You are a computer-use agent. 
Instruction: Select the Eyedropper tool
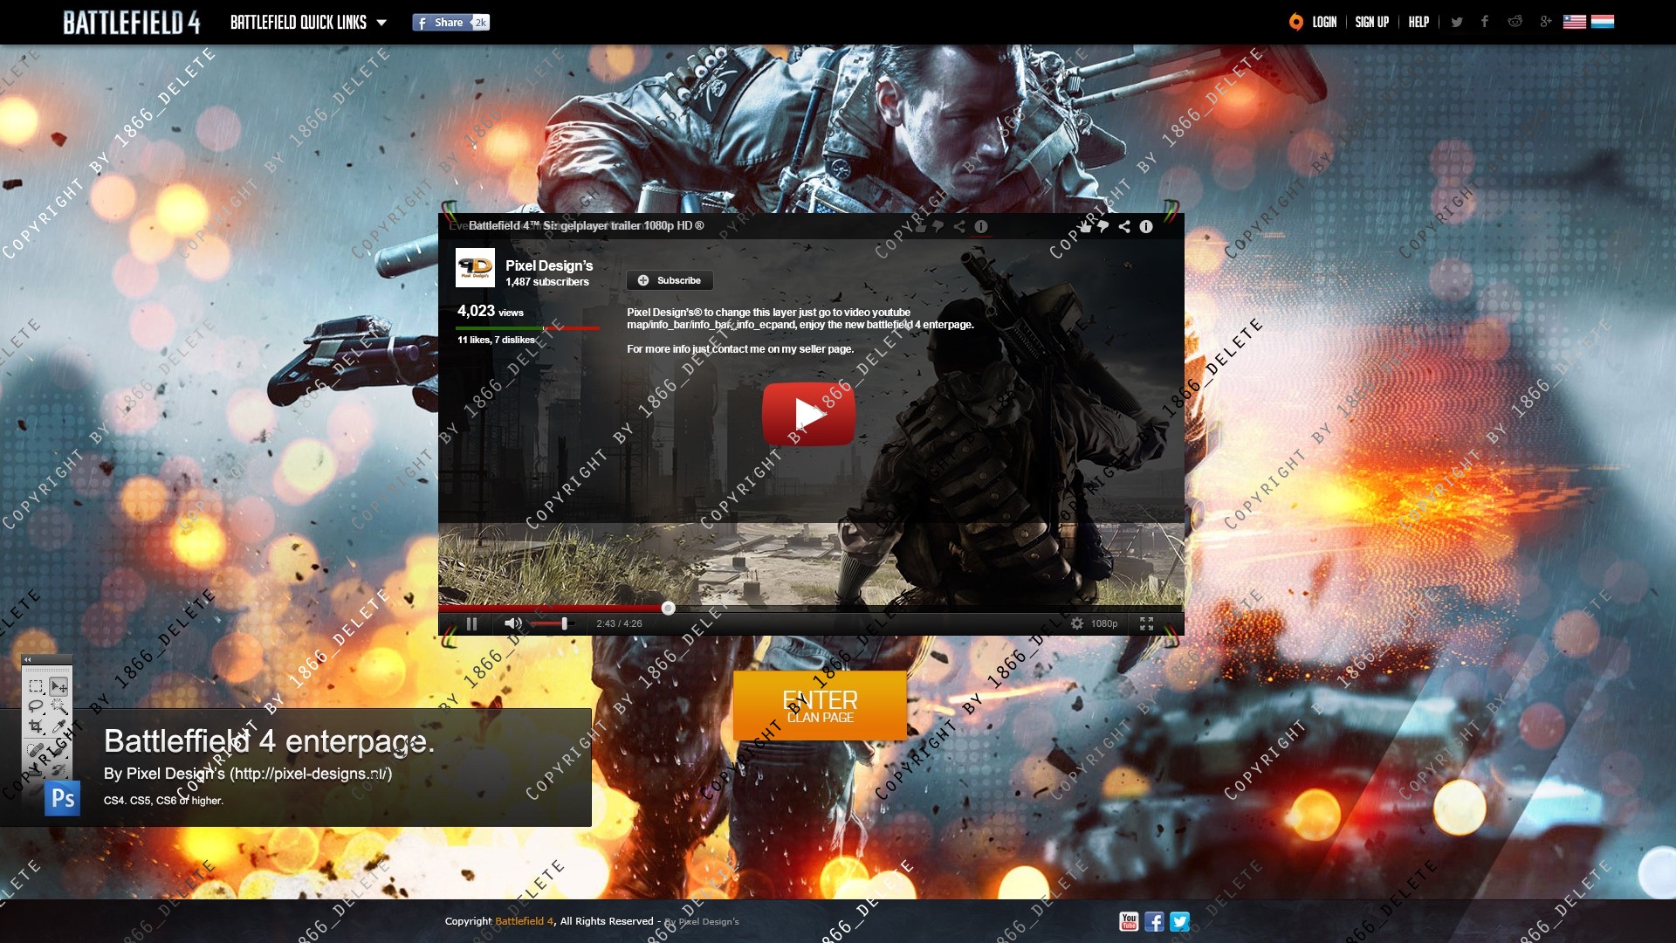point(58,726)
